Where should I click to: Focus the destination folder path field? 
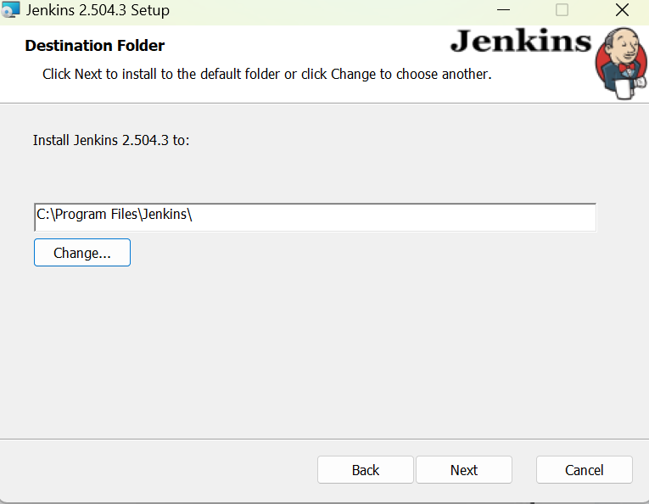coord(315,217)
